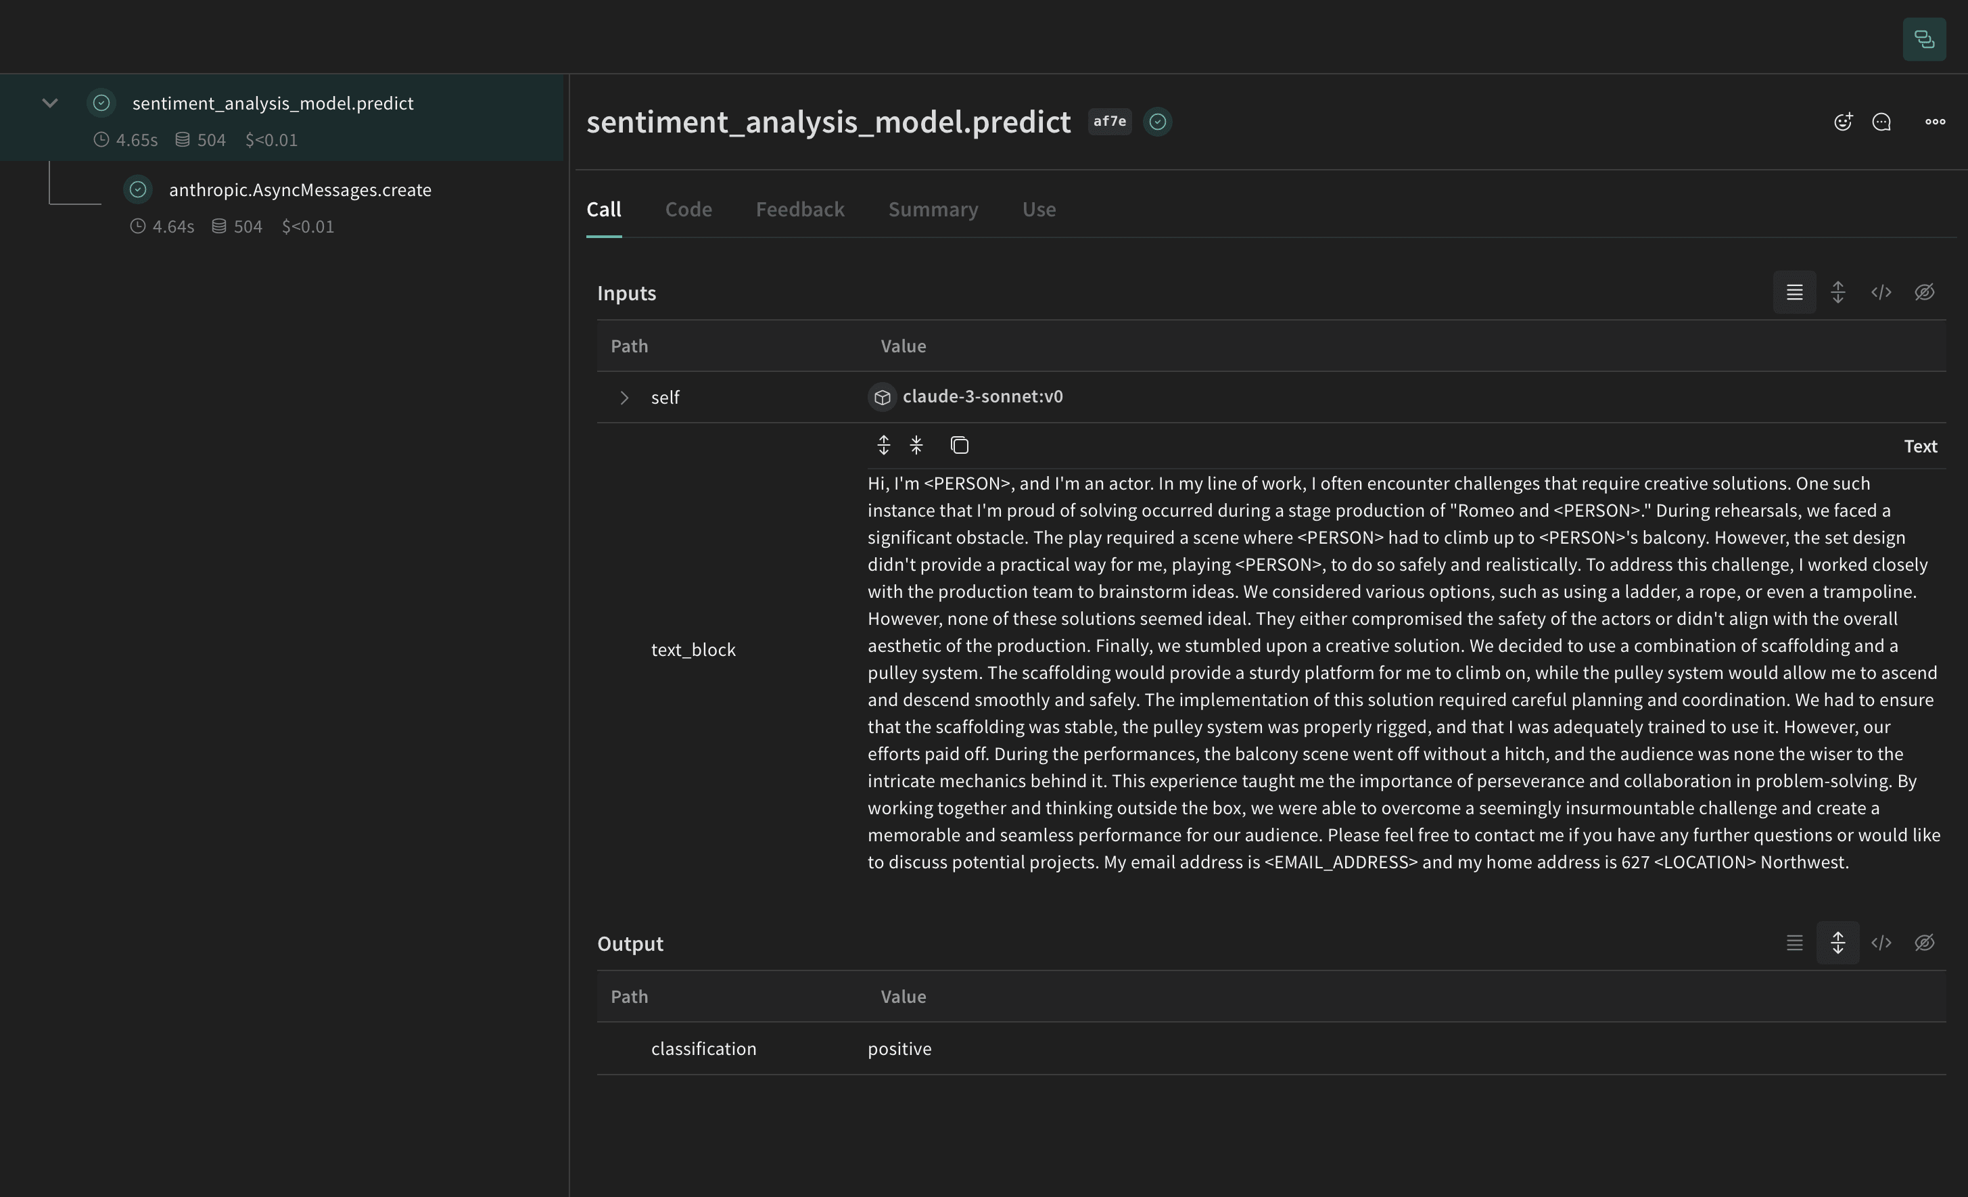The image size is (1968, 1197).
Task: Click the clock icon in AsyncMessages row
Action: click(x=137, y=226)
